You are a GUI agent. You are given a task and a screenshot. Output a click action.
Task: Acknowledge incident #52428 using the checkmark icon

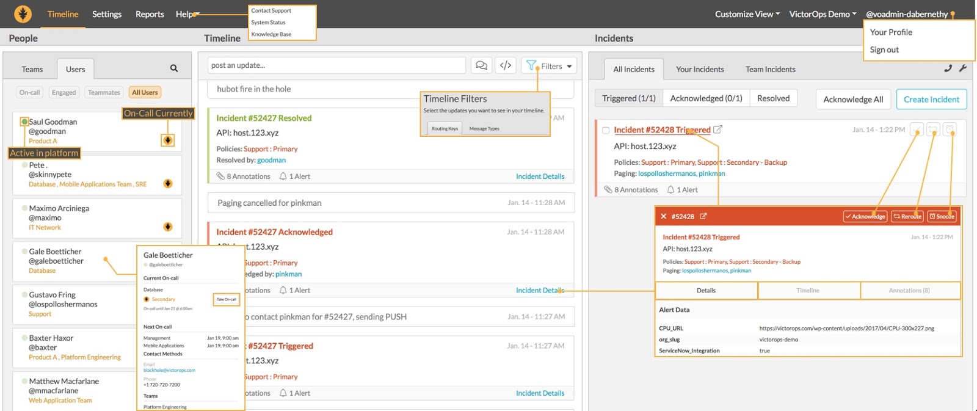(x=917, y=129)
